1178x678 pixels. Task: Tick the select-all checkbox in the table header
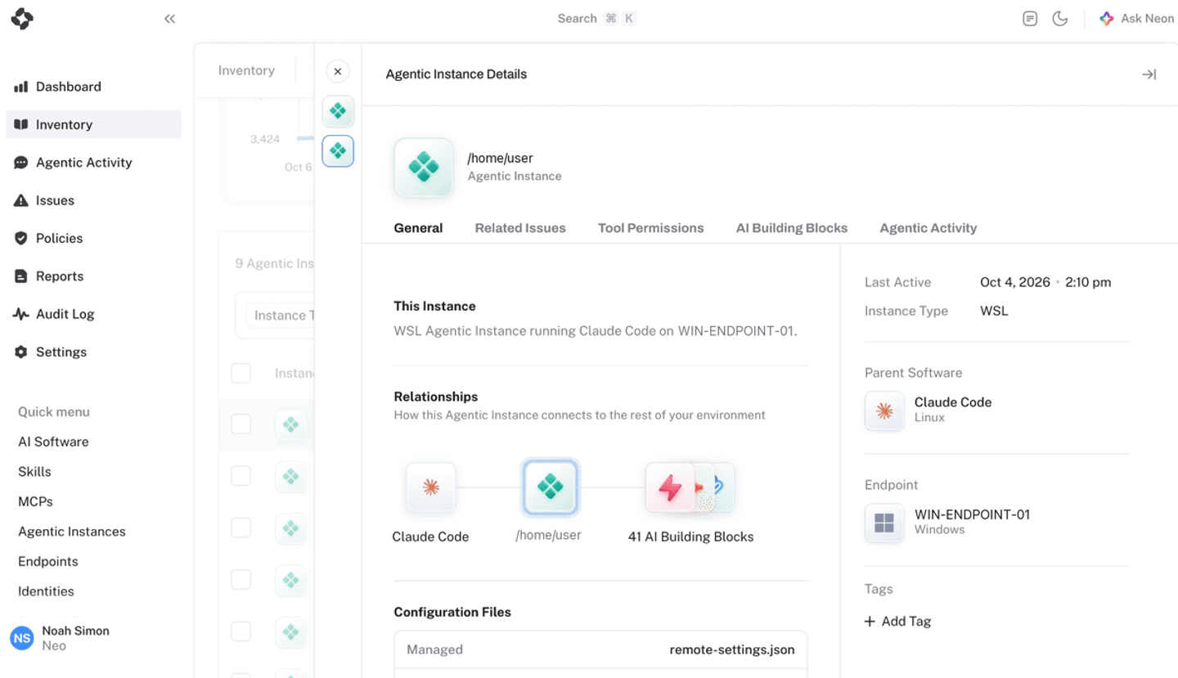click(241, 374)
